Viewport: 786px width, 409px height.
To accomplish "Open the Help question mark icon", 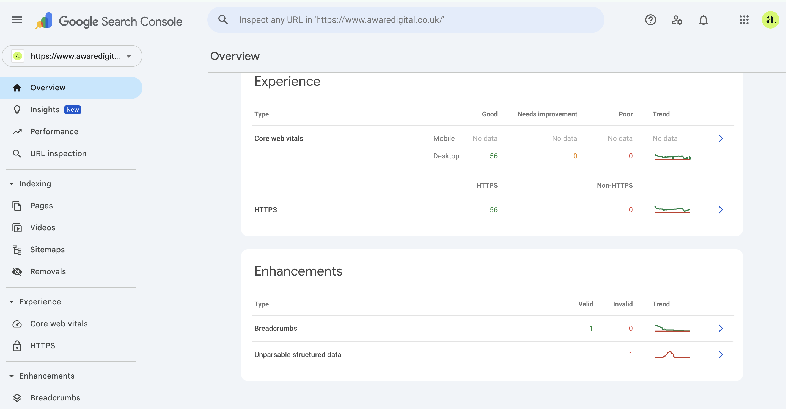I will pos(650,20).
